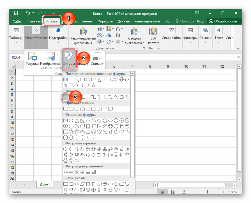This screenshot has width=251, height=203.
Task: Select the crescent moon shape
Action: point(116,132)
